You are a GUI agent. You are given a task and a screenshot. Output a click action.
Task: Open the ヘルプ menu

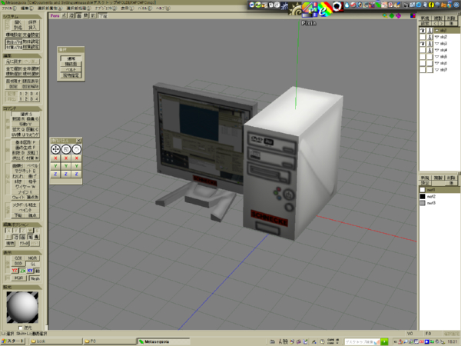162,8
